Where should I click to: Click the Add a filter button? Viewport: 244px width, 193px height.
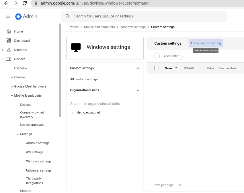point(168,56)
